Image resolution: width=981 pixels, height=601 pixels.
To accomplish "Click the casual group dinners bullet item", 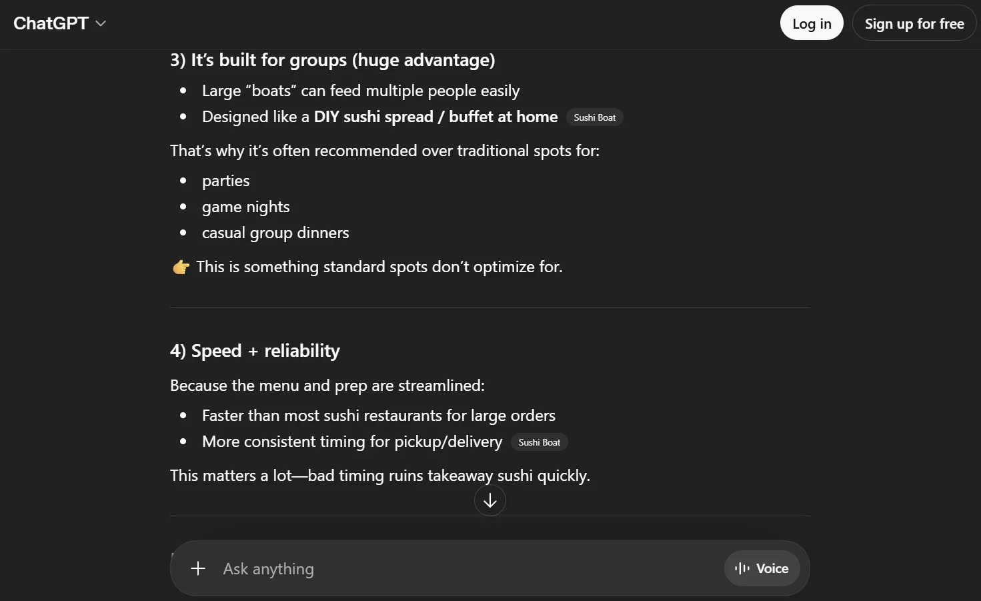I will click(275, 233).
